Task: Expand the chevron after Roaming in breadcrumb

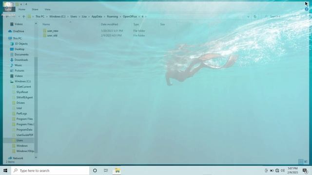Action: coord(120,17)
